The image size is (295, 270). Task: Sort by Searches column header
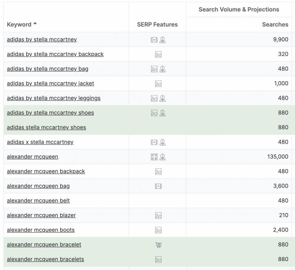click(x=275, y=25)
